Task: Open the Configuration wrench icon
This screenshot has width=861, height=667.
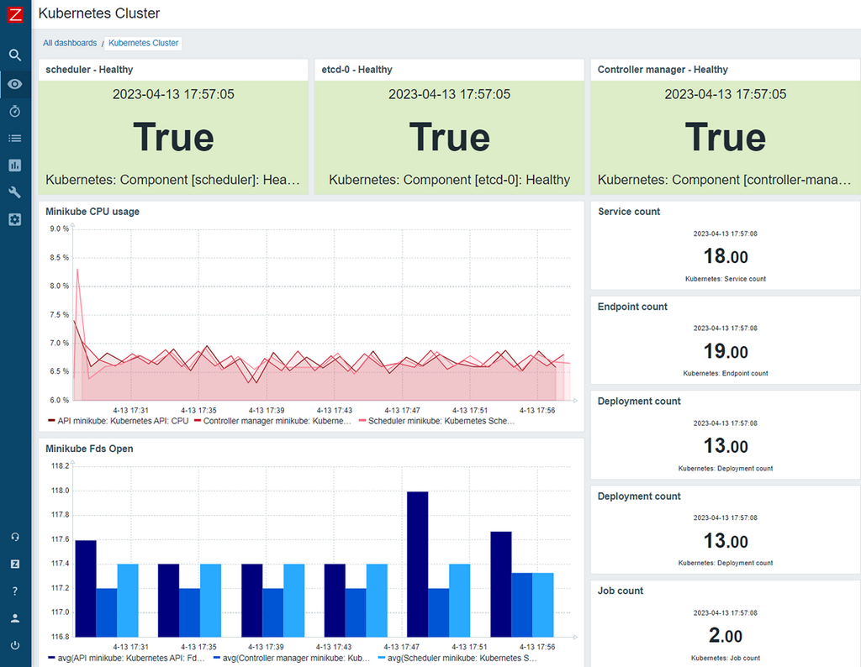Action: coord(15,192)
